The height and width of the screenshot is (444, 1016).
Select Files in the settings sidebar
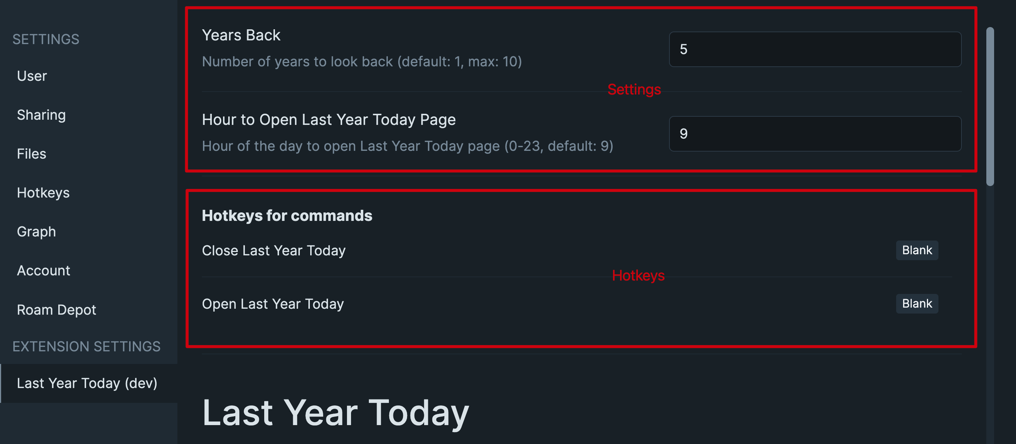pos(32,154)
